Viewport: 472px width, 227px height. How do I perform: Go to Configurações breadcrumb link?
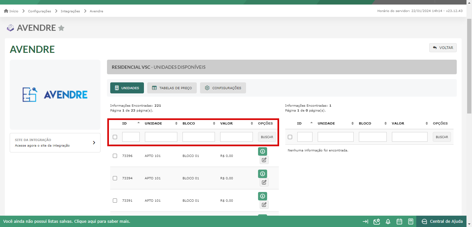(40, 11)
